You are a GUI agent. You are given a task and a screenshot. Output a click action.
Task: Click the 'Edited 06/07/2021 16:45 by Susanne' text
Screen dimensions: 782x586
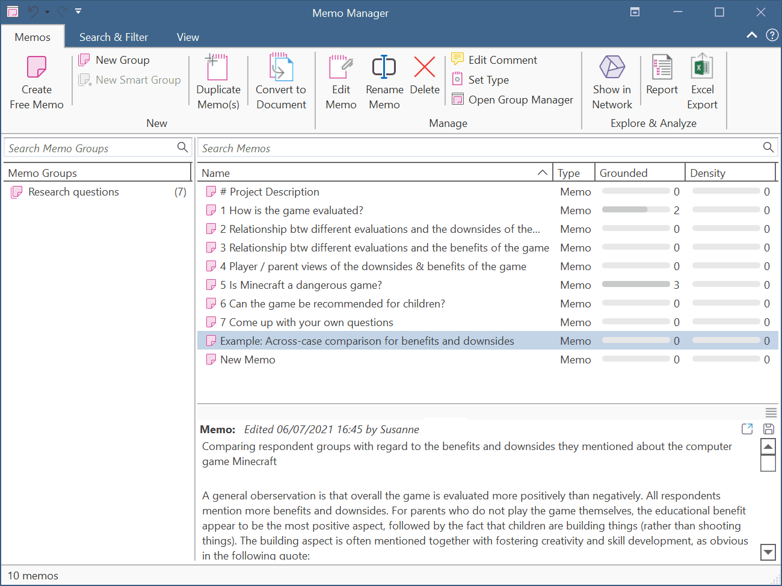[331, 430]
